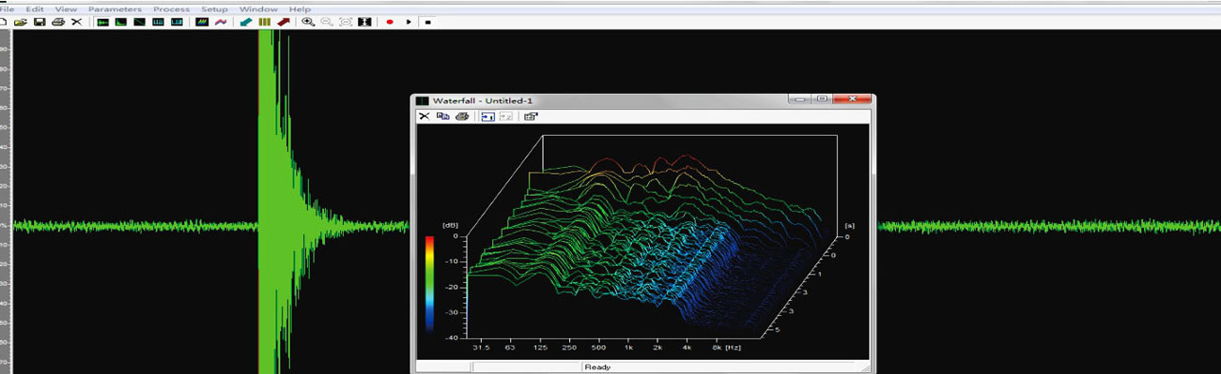Click the Zoom In magnifier icon
The height and width of the screenshot is (374, 1221).
pyautogui.click(x=307, y=22)
